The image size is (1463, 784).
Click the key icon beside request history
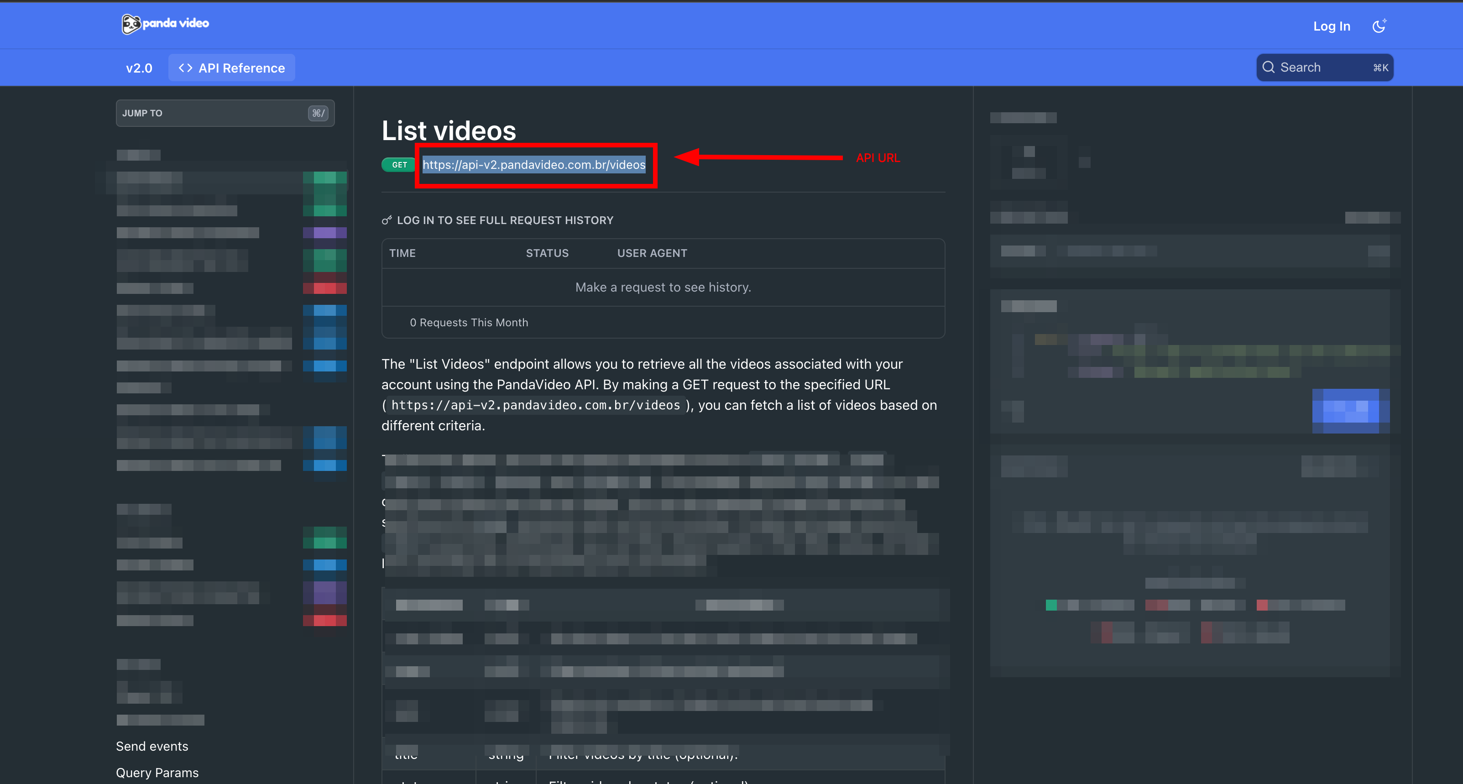(387, 220)
